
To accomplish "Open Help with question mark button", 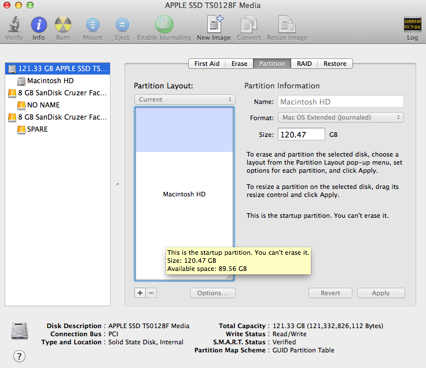I will [19, 356].
